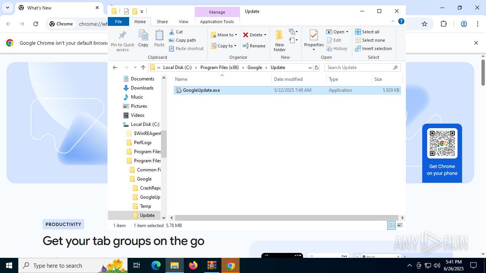Image resolution: width=486 pixels, height=273 pixels.
Task: Click the Properties icon in the title bar toolbar
Action: (x=126, y=11)
